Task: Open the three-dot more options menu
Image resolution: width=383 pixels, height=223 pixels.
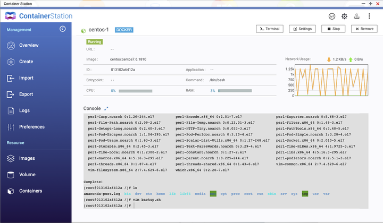Action: pos(369,16)
